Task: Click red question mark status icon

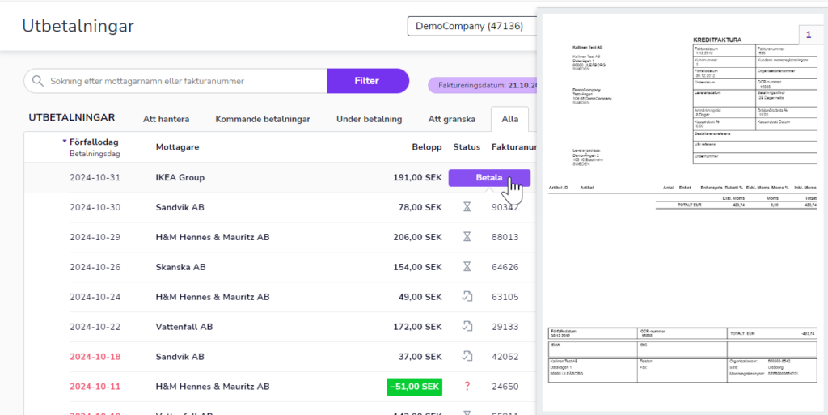Action: click(467, 386)
